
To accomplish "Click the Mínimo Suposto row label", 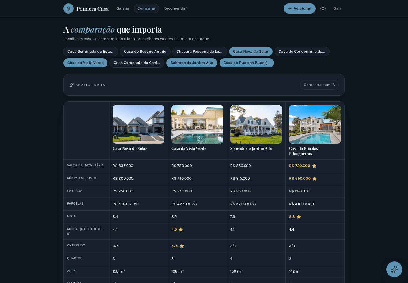I will (82, 178).
